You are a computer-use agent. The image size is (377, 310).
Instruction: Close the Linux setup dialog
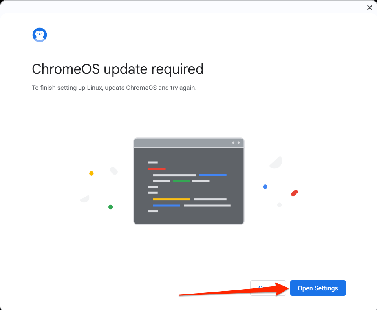tap(370, 7)
